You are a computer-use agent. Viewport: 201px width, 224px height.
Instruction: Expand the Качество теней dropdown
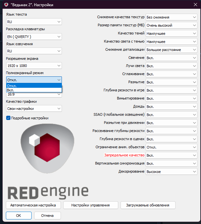pos(171,33)
